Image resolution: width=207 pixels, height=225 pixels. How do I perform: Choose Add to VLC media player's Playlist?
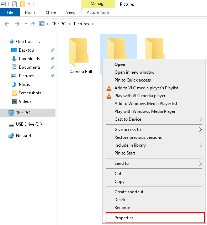(154, 88)
